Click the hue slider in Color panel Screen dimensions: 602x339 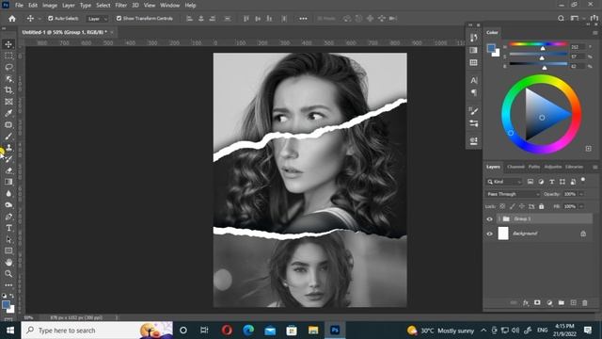(538, 44)
